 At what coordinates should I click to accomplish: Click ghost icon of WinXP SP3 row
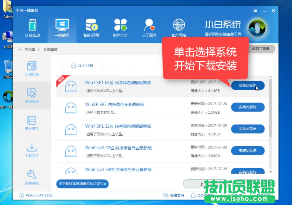pos(71,108)
